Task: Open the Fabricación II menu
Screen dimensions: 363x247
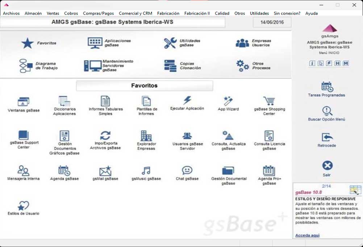Action: 197,13
